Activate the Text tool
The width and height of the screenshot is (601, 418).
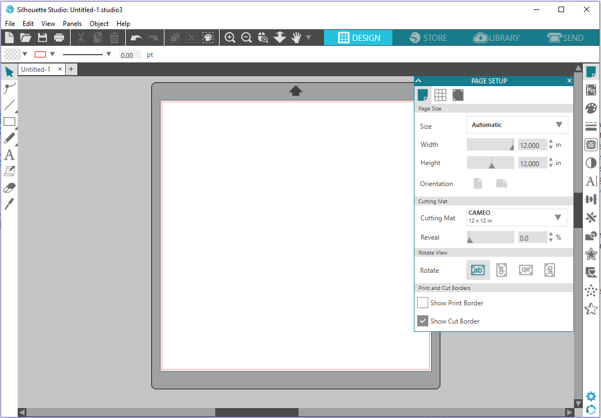(x=9, y=155)
